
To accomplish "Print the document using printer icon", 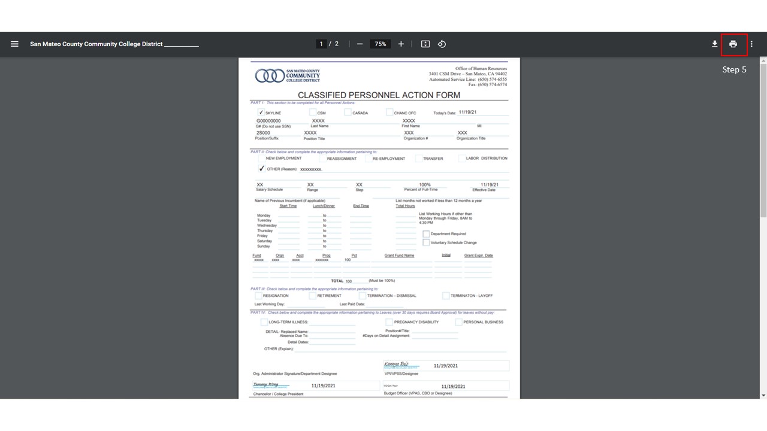I will tap(733, 44).
